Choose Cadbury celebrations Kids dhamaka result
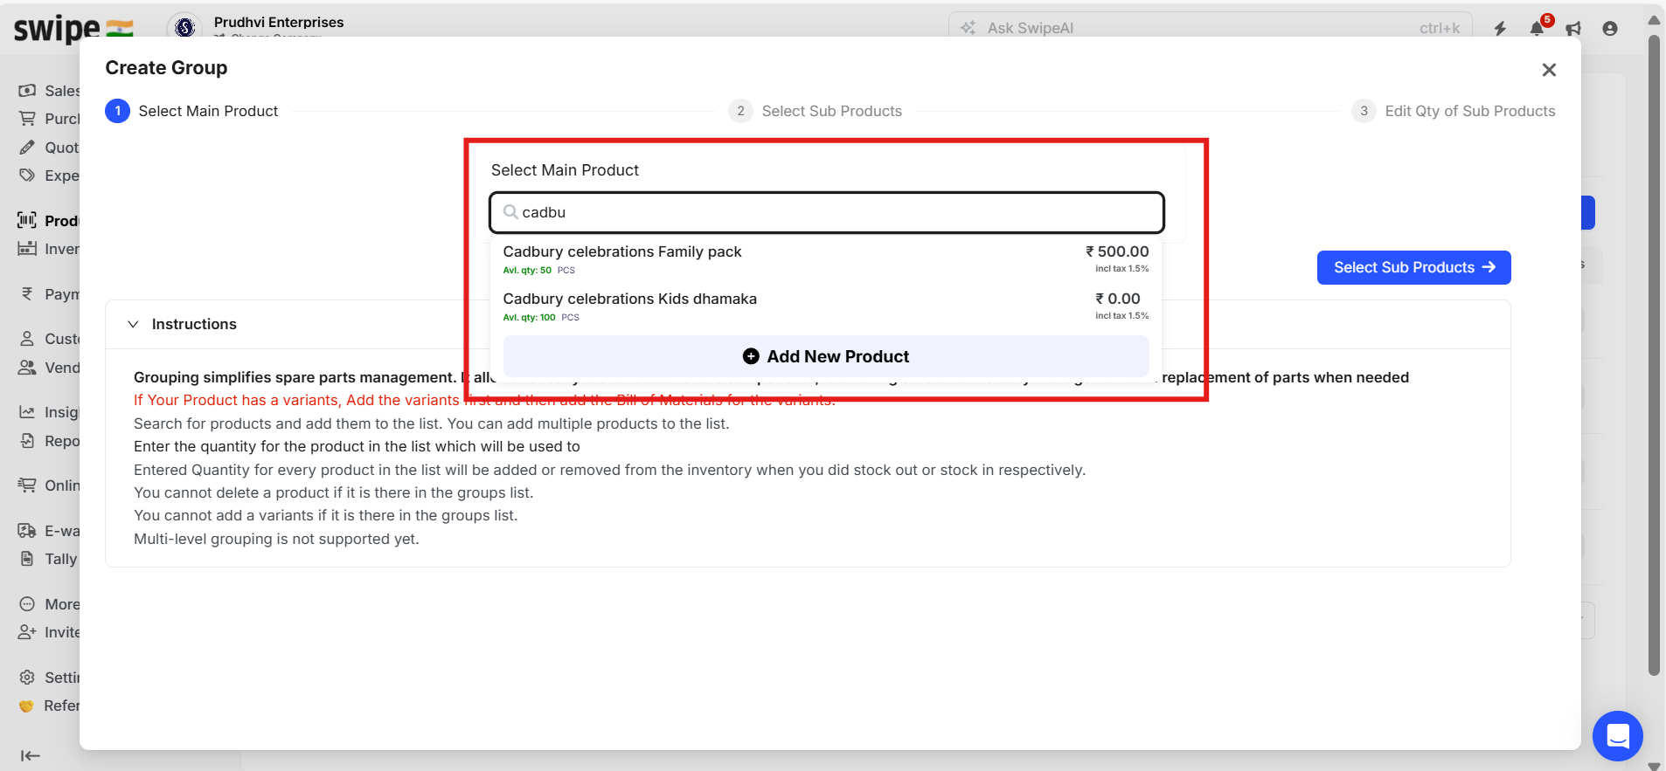This screenshot has width=1666, height=771. coord(826,306)
